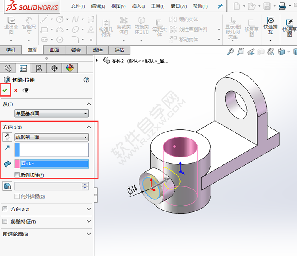
Task: Select the Ellipse sketch tool
Action: pyautogui.click(x=75, y=30)
